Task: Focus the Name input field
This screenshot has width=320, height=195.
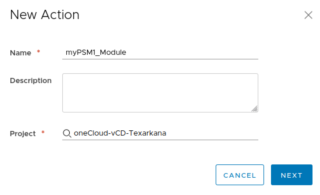Action: (160, 53)
